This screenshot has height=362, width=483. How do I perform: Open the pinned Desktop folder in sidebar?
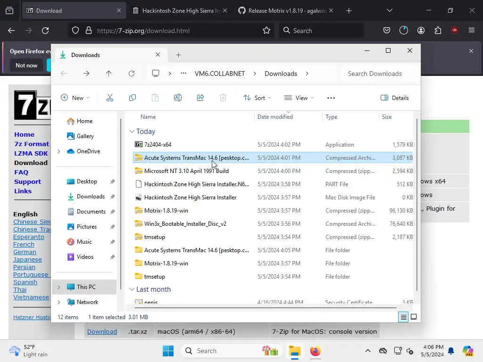click(82, 181)
